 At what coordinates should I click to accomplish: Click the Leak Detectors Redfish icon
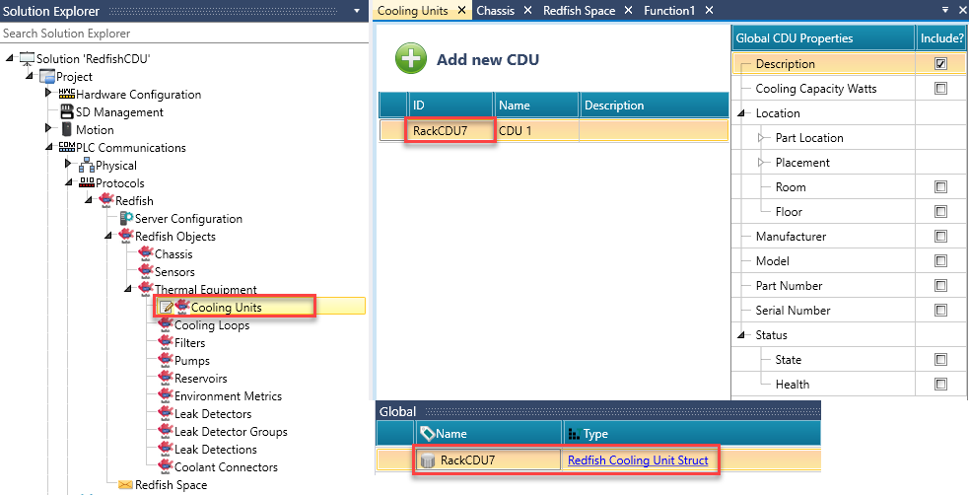tap(165, 414)
